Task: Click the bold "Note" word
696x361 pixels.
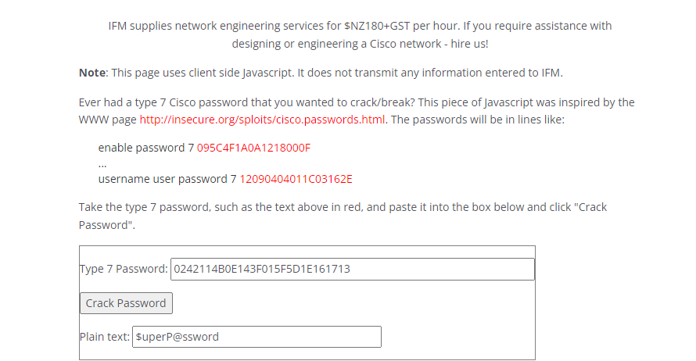Action: [x=91, y=73]
